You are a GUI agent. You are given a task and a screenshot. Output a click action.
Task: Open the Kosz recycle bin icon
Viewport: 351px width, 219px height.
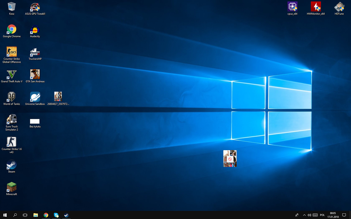tap(12, 7)
